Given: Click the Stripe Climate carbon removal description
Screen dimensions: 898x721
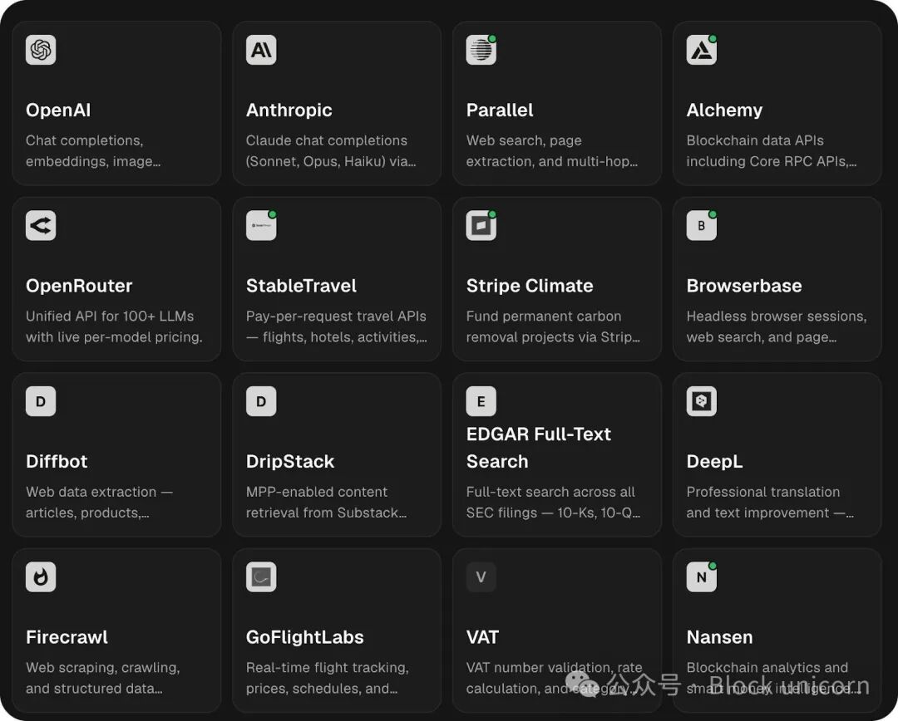Looking at the screenshot, I should tap(553, 326).
